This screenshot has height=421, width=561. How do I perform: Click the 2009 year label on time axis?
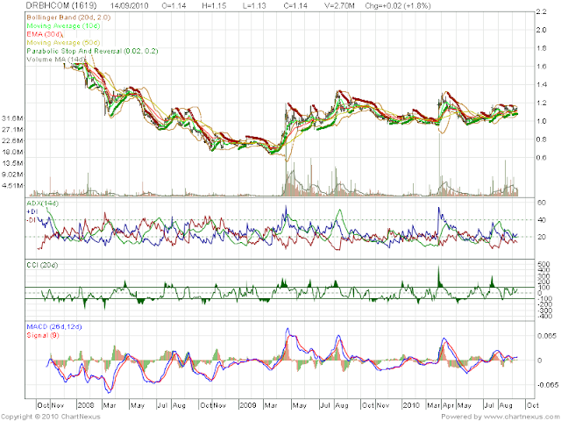pos(247,405)
